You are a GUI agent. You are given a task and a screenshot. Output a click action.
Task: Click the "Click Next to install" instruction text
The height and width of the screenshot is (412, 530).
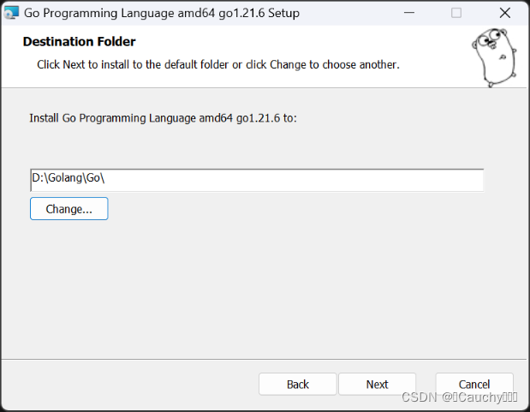coord(218,64)
